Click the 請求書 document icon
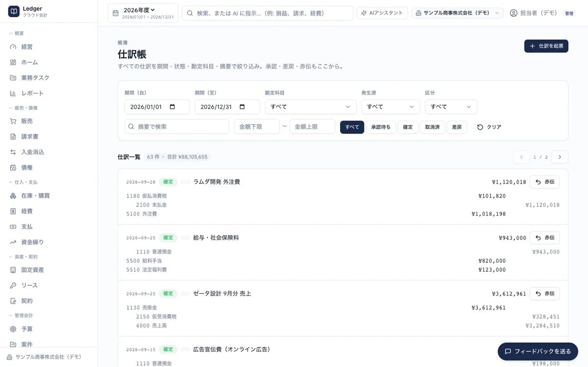The height and width of the screenshot is (367, 588). pos(13,137)
